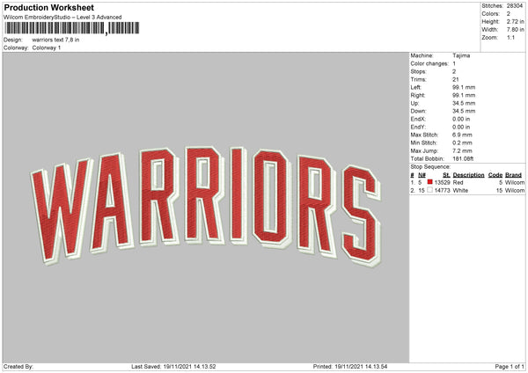Click the Production Worksheet title
The width and height of the screenshot is (528, 373).
point(48,7)
